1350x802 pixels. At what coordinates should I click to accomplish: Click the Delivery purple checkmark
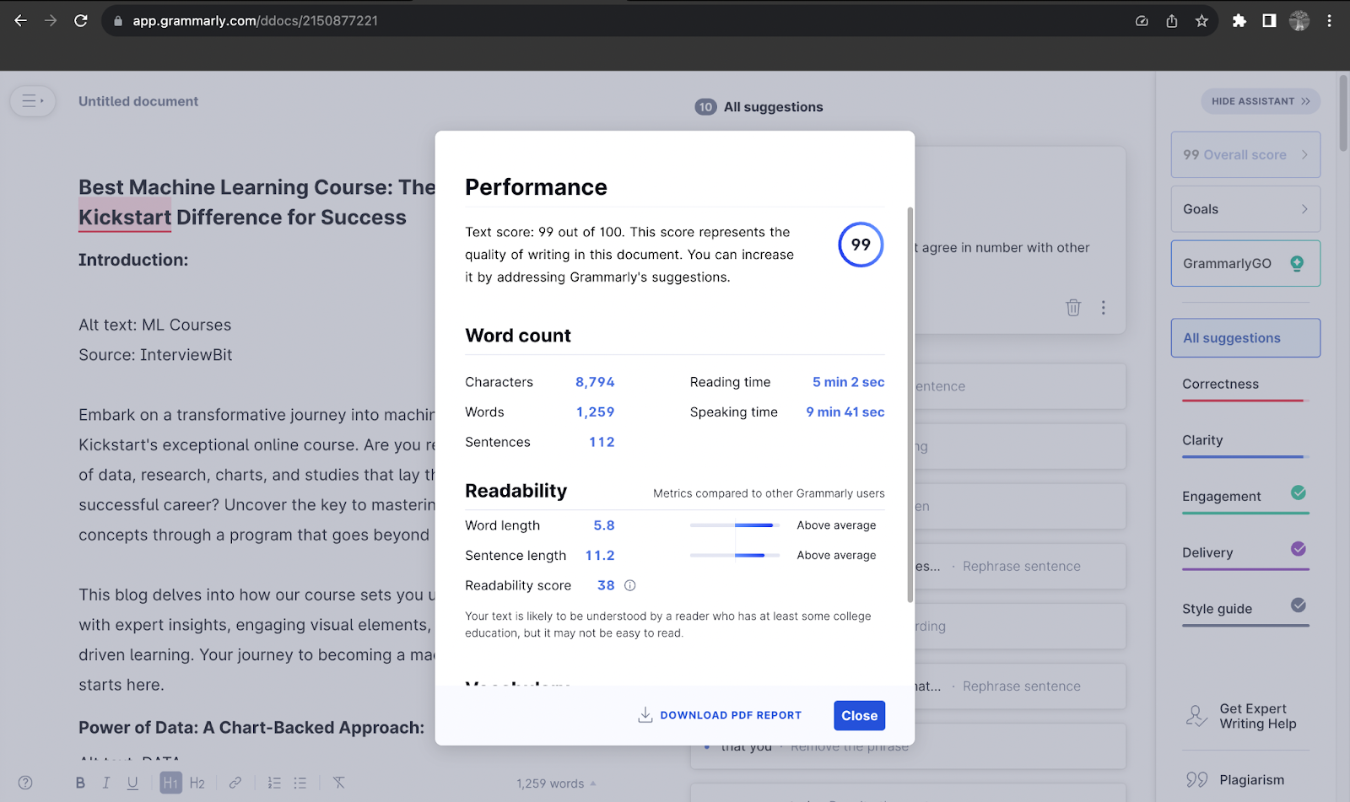click(1299, 549)
